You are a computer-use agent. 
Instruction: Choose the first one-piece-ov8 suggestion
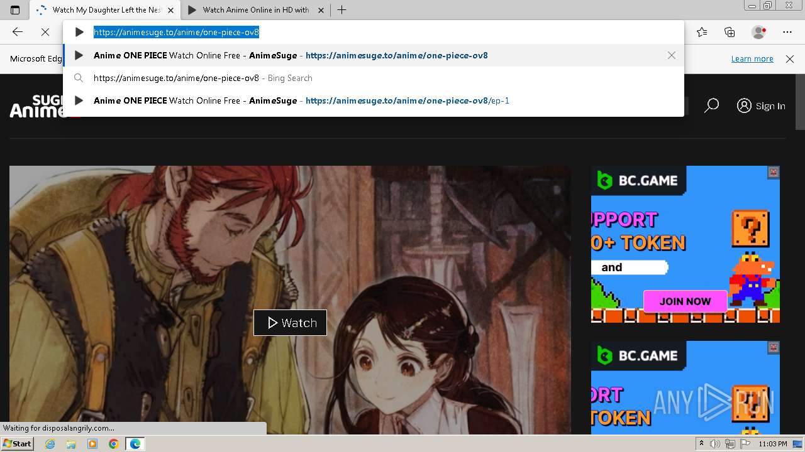(374, 55)
